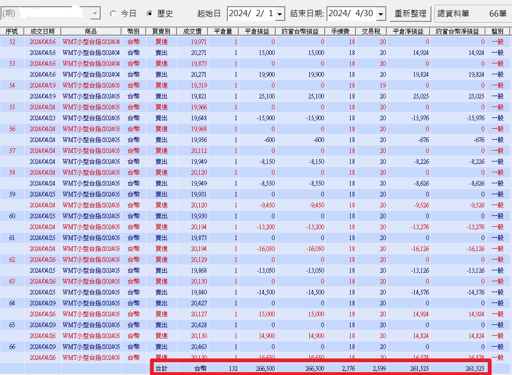Image resolution: width=512 pixels, height=375 pixels.
Task: Click net loss value -15,976
Action: [x=420, y=118]
